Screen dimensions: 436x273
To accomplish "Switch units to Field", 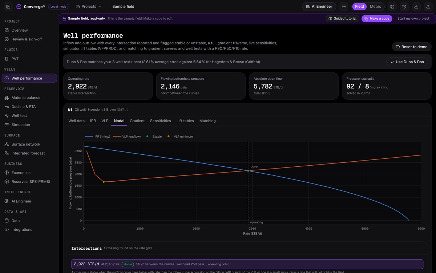I will 359,7.
